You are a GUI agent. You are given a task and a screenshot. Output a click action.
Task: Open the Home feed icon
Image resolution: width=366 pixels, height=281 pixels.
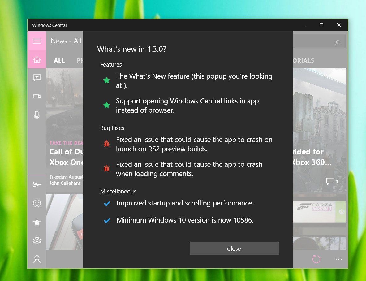point(37,59)
